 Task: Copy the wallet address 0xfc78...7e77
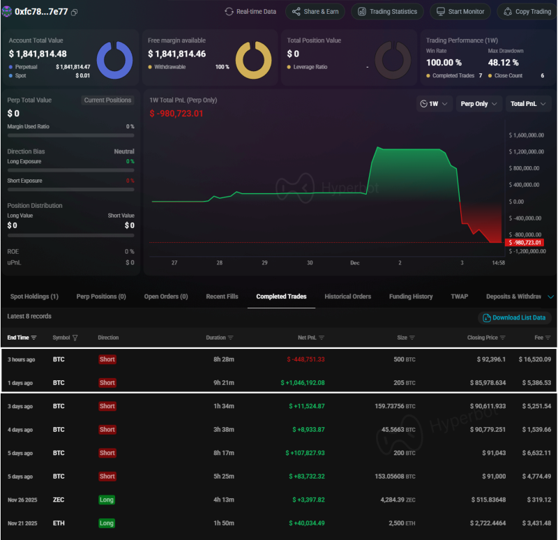point(75,11)
